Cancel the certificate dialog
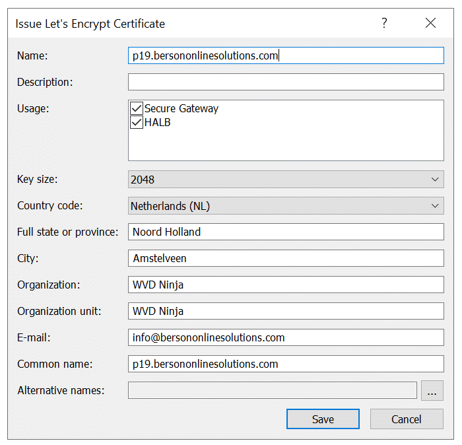Image resolution: width=462 pixels, height=445 pixels. pos(407,419)
